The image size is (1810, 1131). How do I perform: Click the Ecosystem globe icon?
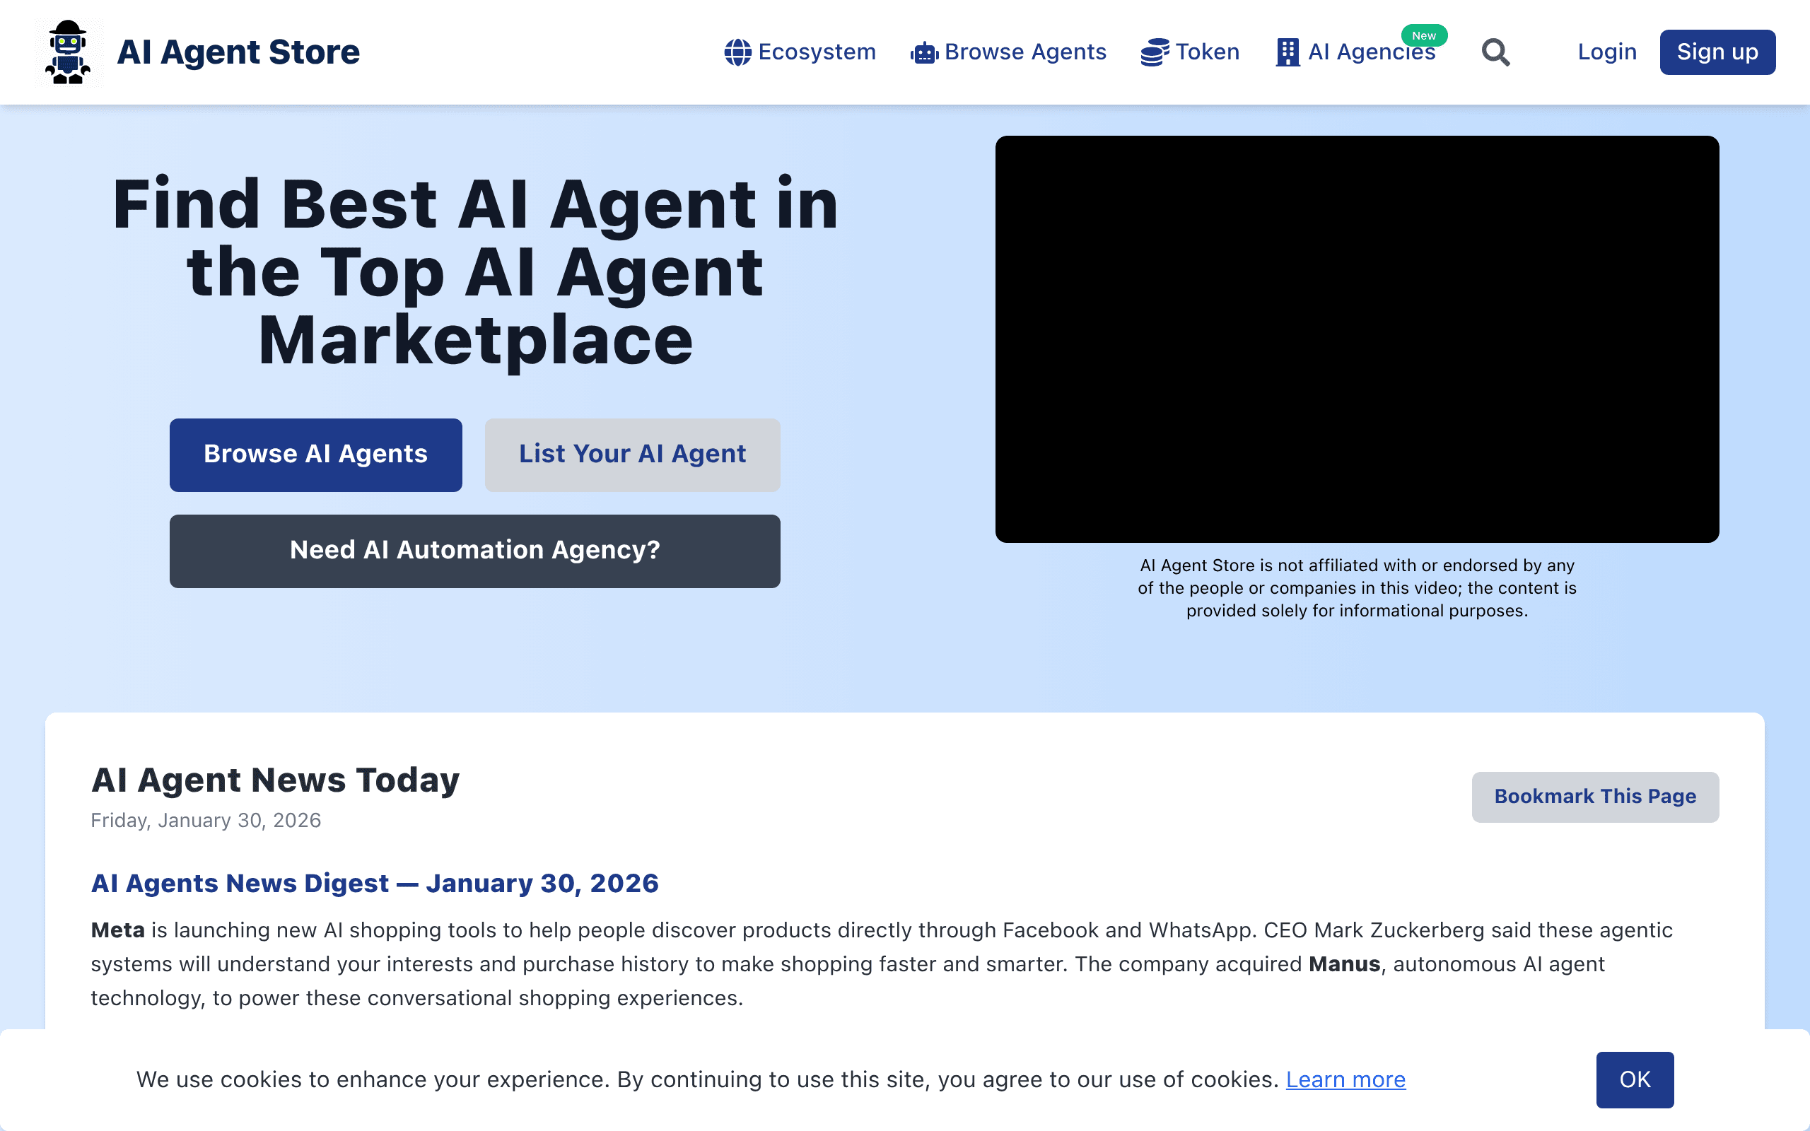(737, 52)
